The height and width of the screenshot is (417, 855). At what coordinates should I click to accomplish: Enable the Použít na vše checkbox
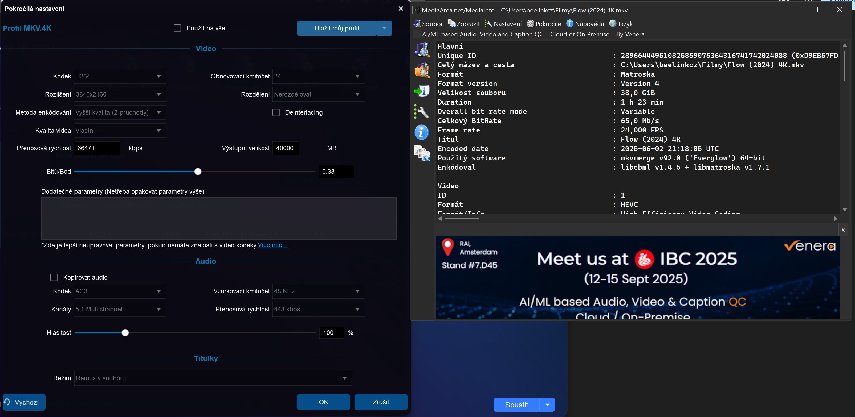coord(178,28)
